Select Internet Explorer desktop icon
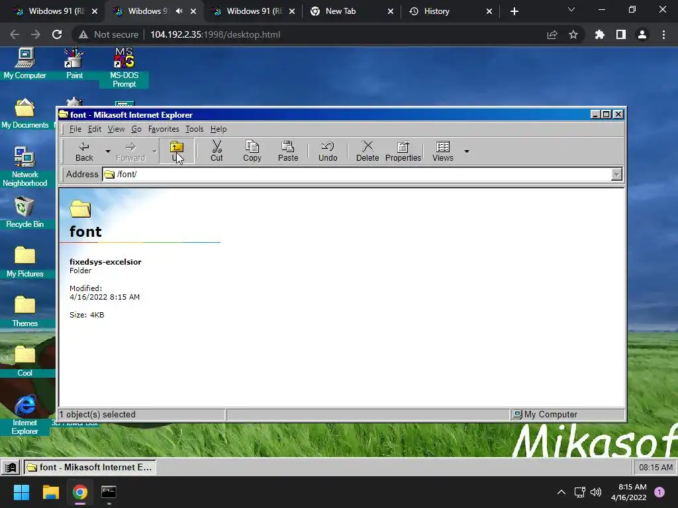The height and width of the screenshot is (508, 678). tap(24, 415)
